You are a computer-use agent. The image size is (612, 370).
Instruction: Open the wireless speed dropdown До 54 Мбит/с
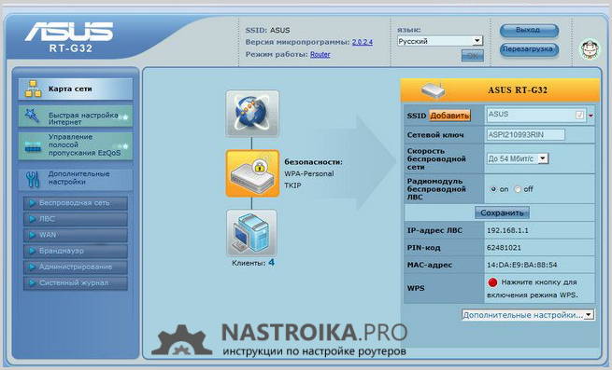click(x=517, y=158)
